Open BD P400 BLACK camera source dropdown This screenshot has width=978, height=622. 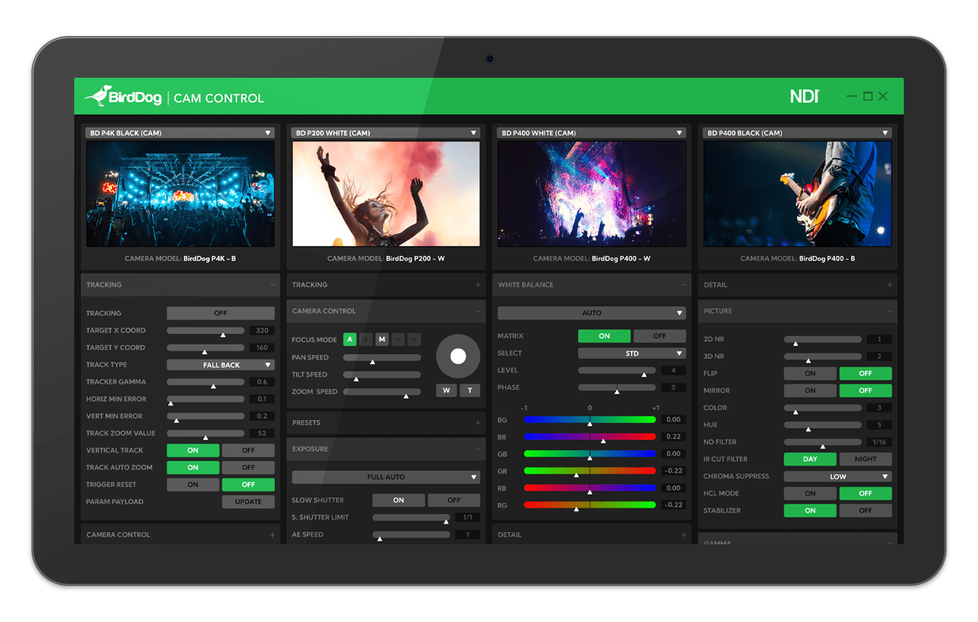pyautogui.click(x=797, y=133)
